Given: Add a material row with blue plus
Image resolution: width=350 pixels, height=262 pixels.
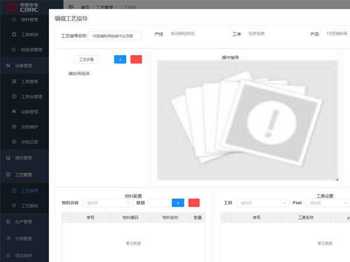Looking at the screenshot, I should (178, 203).
